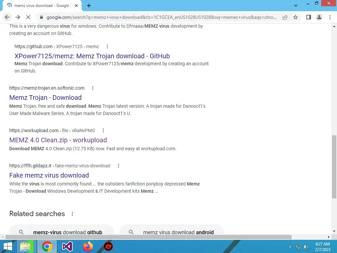Open the taskbar clock and date
Screen dimensions: 337x253
tap(323, 247)
